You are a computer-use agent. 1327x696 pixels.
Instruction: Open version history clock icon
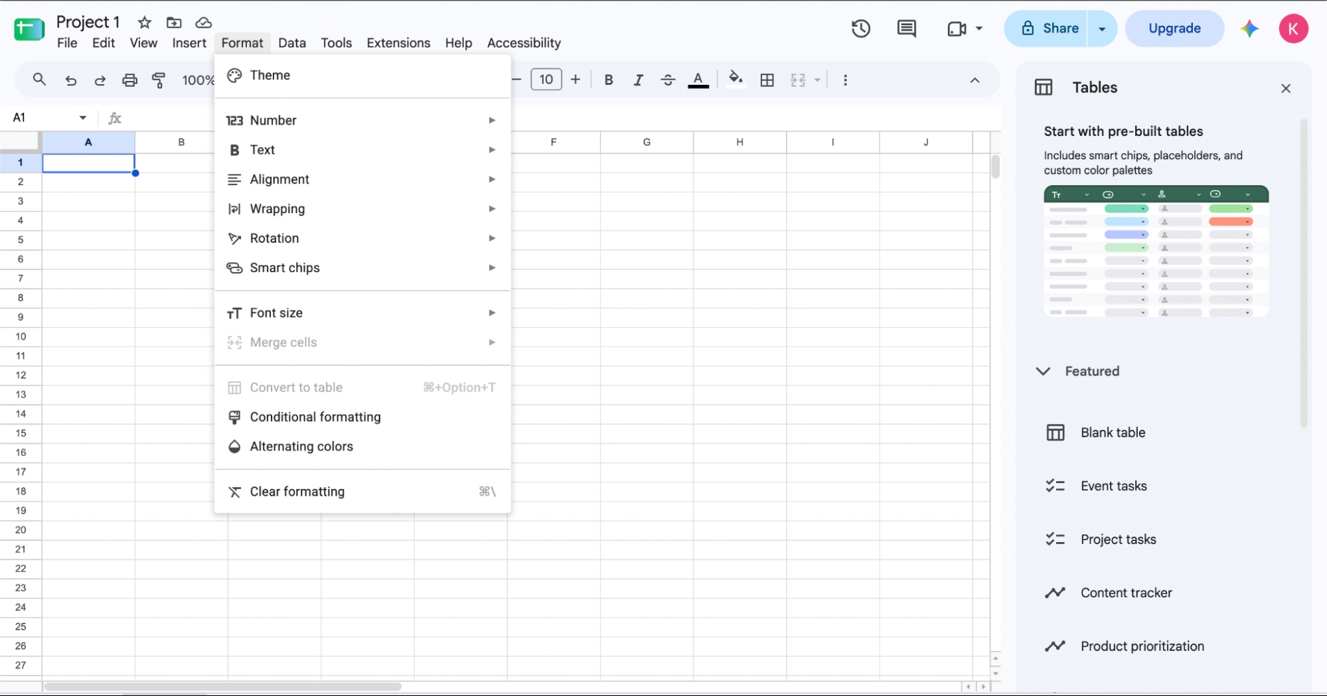[x=860, y=29]
